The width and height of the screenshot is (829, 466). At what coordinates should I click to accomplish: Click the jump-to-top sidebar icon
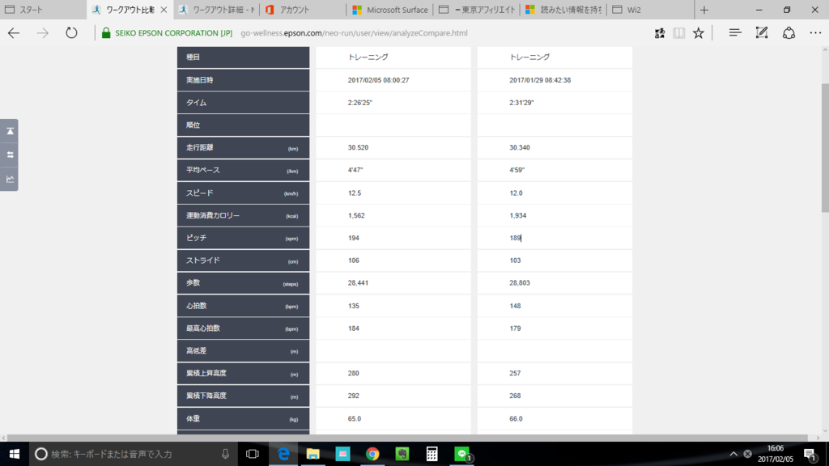click(10, 131)
